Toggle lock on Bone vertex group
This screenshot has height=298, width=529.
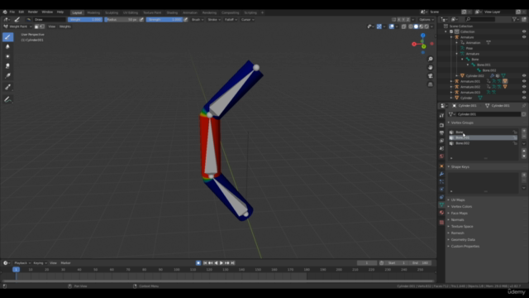click(x=515, y=132)
